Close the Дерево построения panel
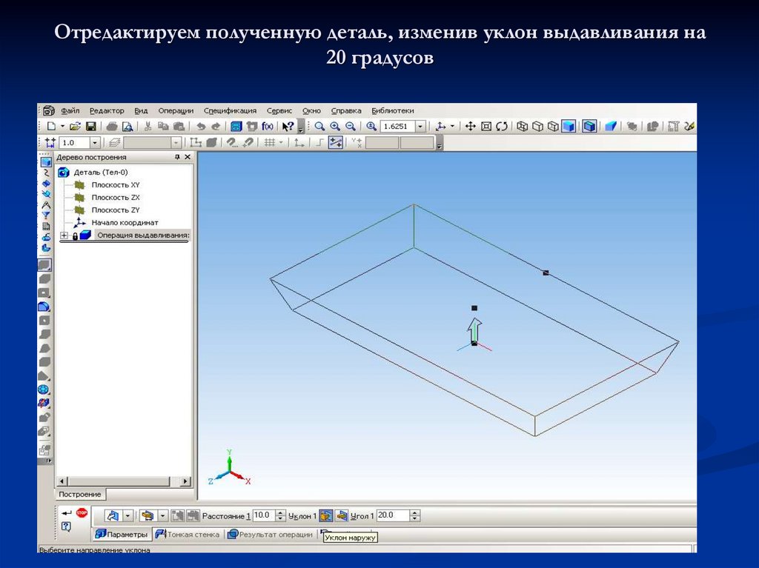759x568 pixels. click(188, 157)
